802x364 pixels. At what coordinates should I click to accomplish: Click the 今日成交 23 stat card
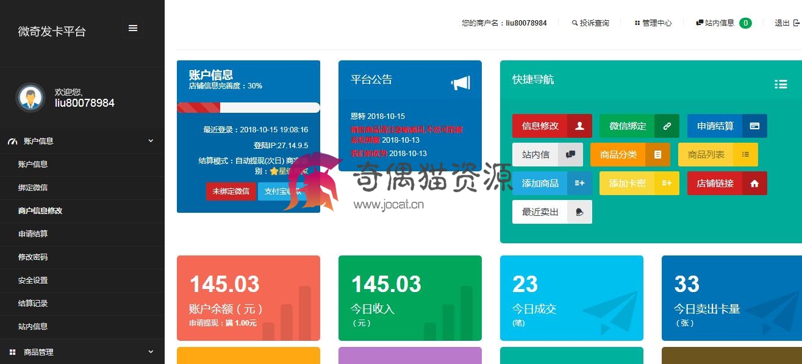tap(571, 298)
